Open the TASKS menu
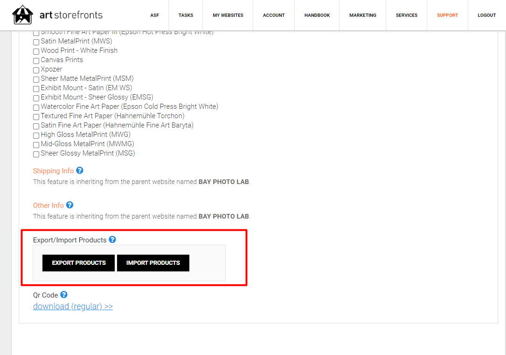Screen dimensions: 506x355 click(x=186, y=15)
